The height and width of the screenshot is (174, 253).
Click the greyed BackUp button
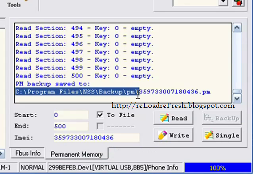[222, 118]
